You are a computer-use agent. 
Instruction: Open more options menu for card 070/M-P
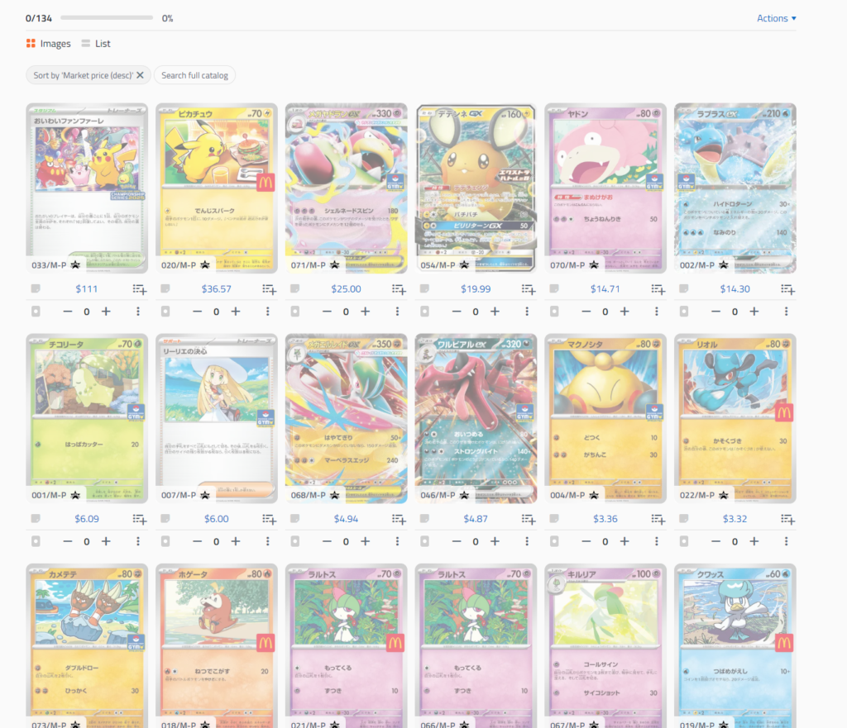pos(656,312)
